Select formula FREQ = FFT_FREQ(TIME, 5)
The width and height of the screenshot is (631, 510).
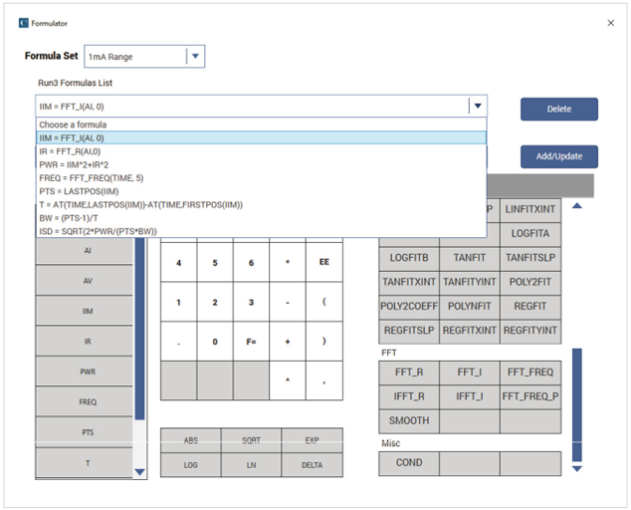(x=261, y=178)
